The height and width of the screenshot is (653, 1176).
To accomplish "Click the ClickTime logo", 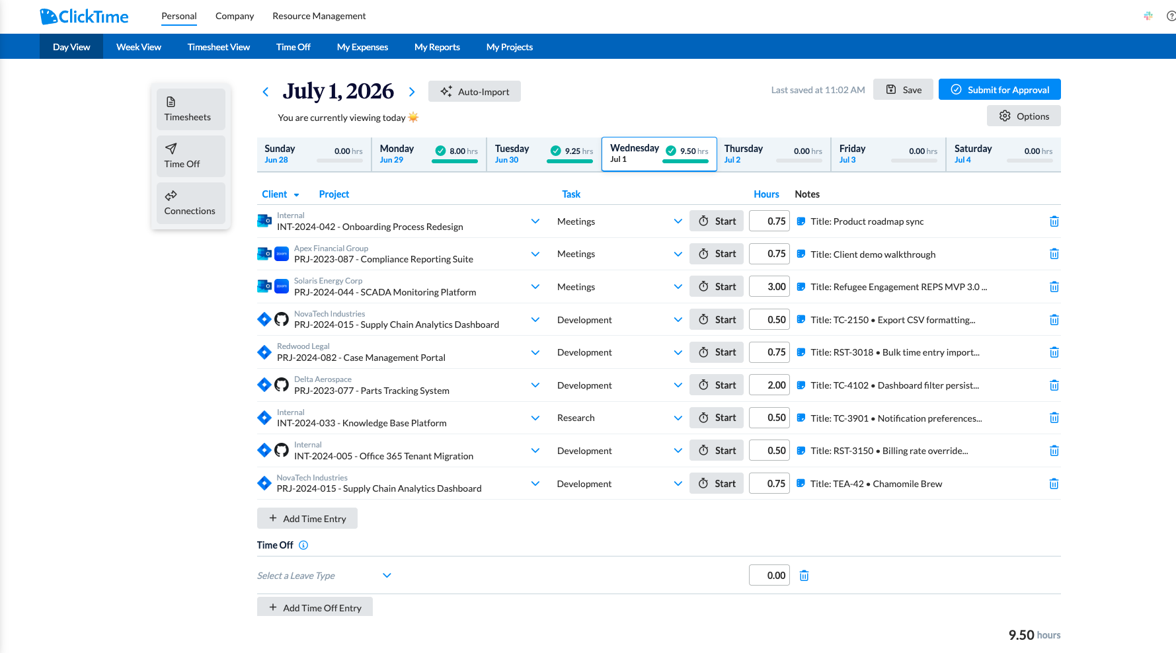I will 84,17.
